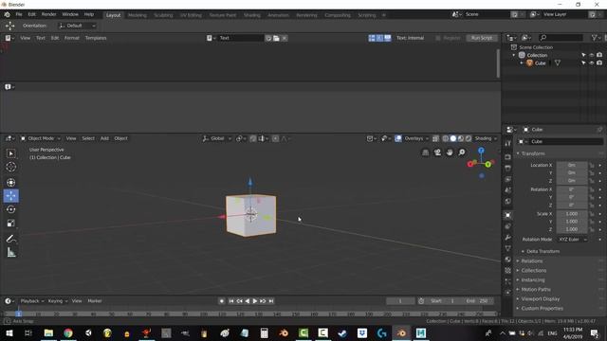Open the Modifiers wrench tab

coord(508,238)
